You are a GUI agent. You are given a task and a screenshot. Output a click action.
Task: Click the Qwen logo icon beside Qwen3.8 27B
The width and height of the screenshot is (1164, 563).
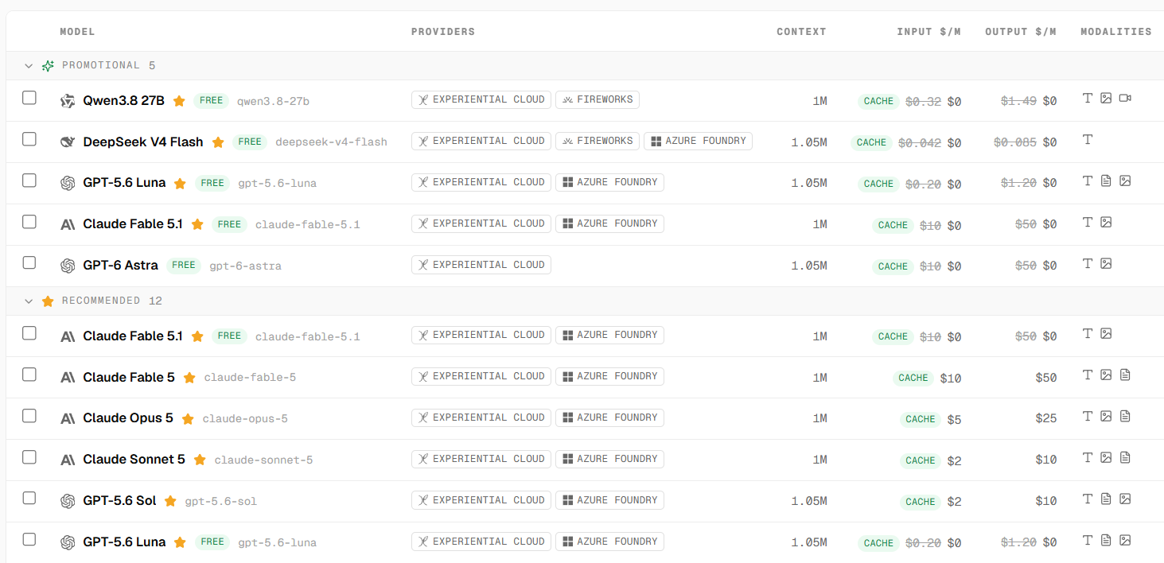[68, 101]
